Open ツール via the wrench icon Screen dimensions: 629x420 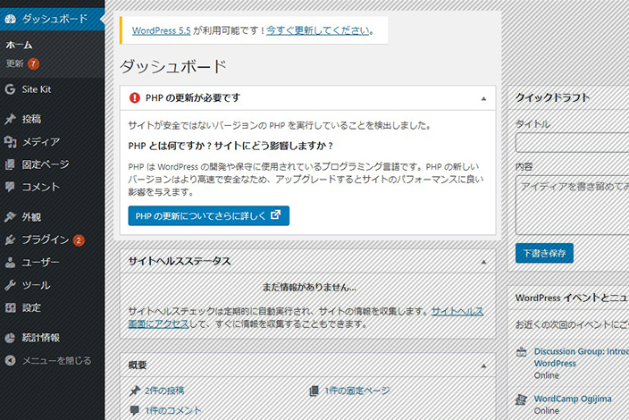tap(10, 285)
